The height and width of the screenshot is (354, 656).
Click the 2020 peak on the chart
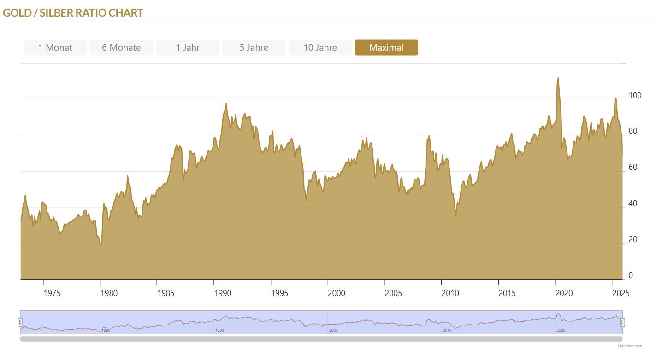click(x=558, y=78)
